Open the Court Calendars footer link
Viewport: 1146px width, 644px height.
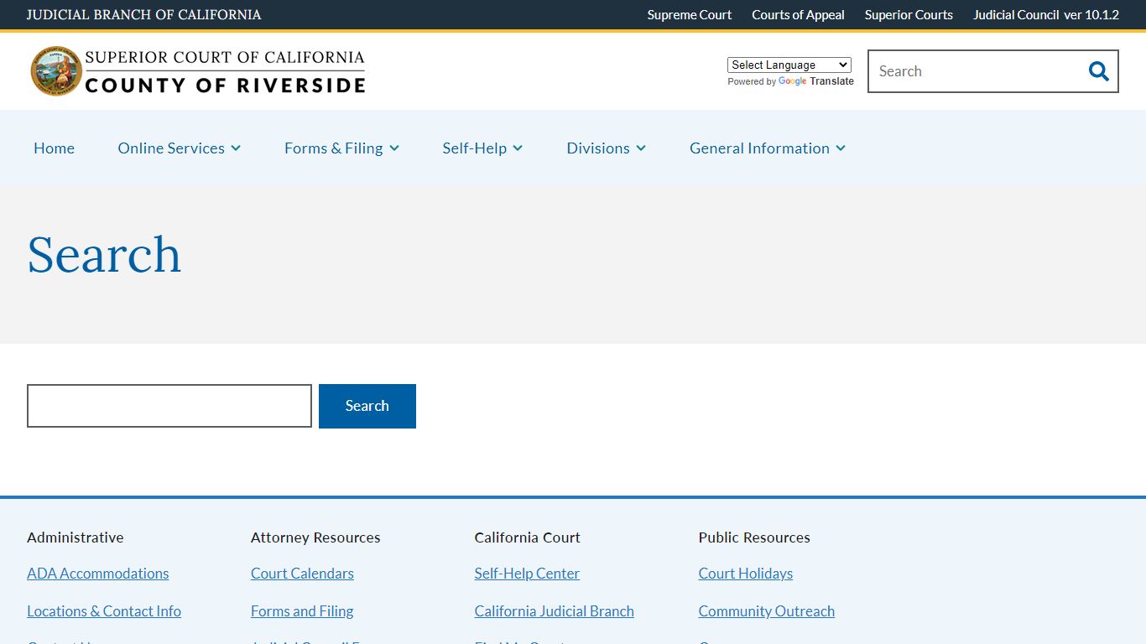[302, 574]
